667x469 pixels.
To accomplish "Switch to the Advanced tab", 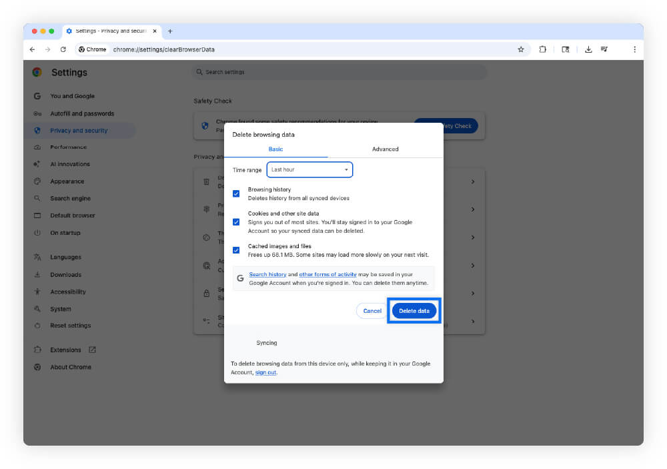I will (385, 149).
